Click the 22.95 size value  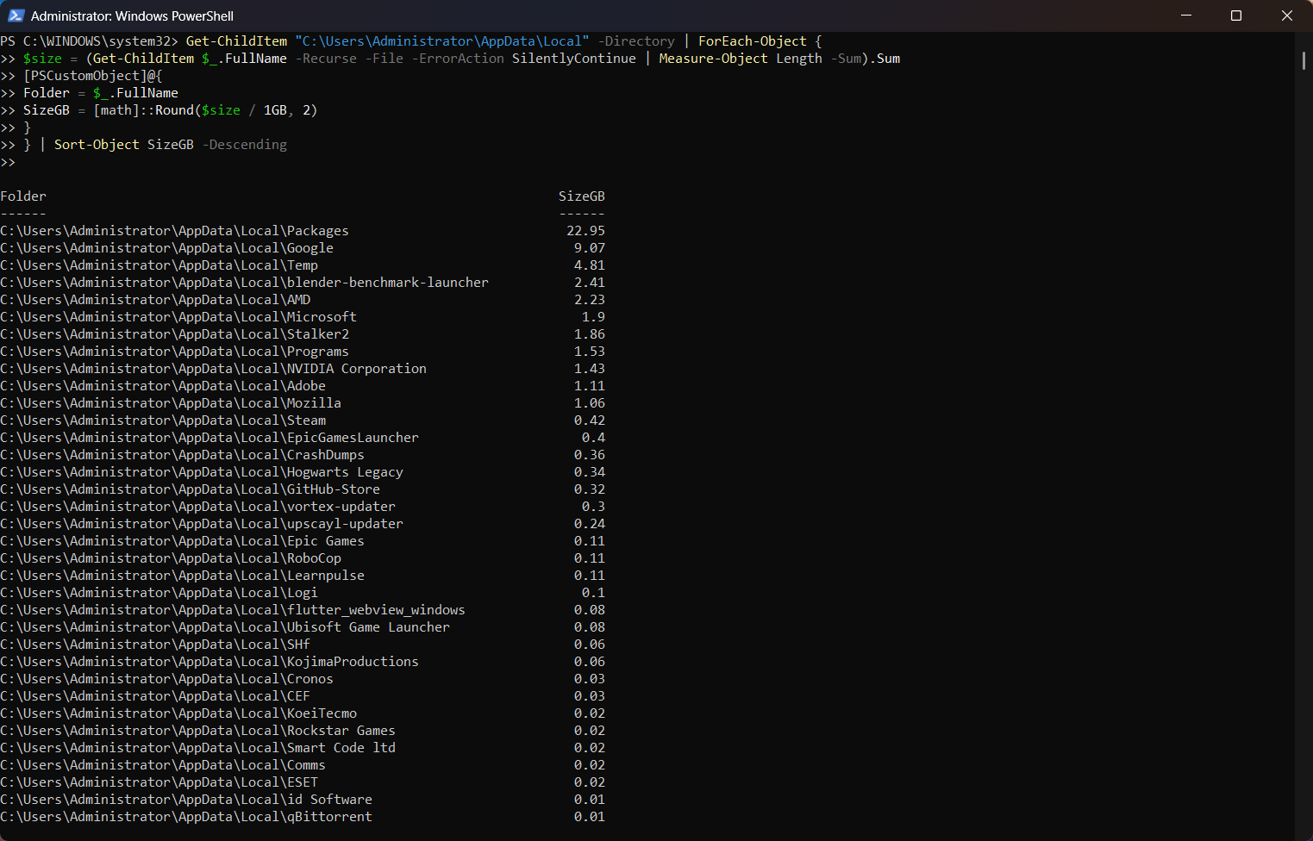point(585,231)
